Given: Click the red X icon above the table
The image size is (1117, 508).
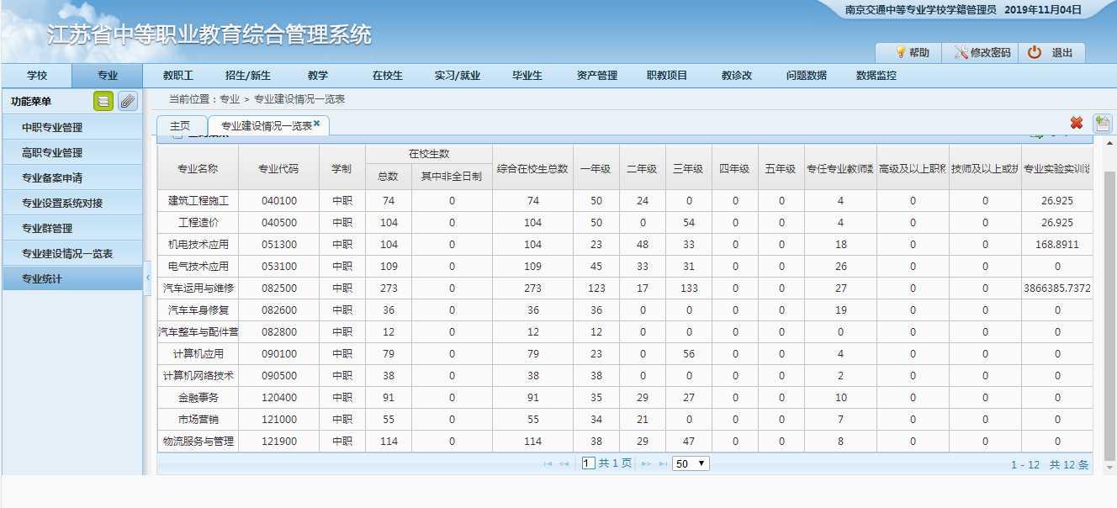Looking at the screenshot, I should pos(1077,124).
